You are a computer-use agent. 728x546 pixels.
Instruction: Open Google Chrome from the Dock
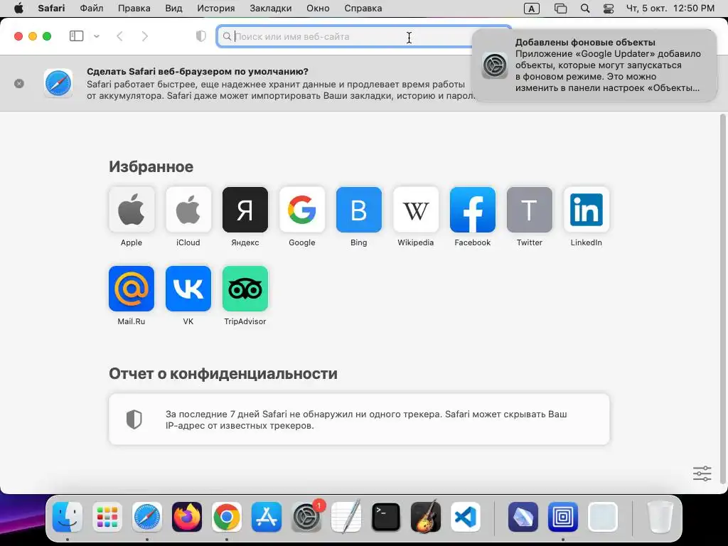pyautogui.click(x=227, y=517)
